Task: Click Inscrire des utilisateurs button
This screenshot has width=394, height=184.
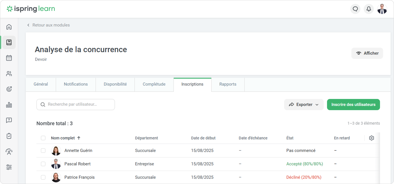Action: pyautogui.click(x=353, y=105)
